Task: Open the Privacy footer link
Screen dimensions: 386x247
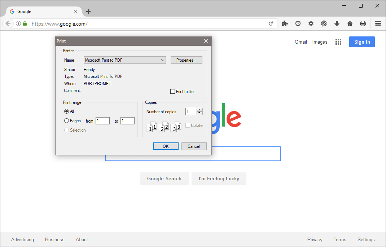Action: tap(315, 240)
